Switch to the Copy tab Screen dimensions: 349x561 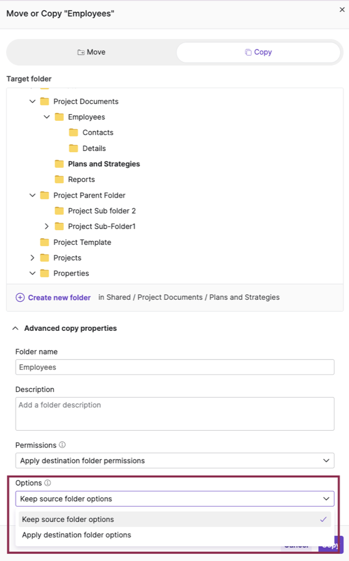(258, 52)
